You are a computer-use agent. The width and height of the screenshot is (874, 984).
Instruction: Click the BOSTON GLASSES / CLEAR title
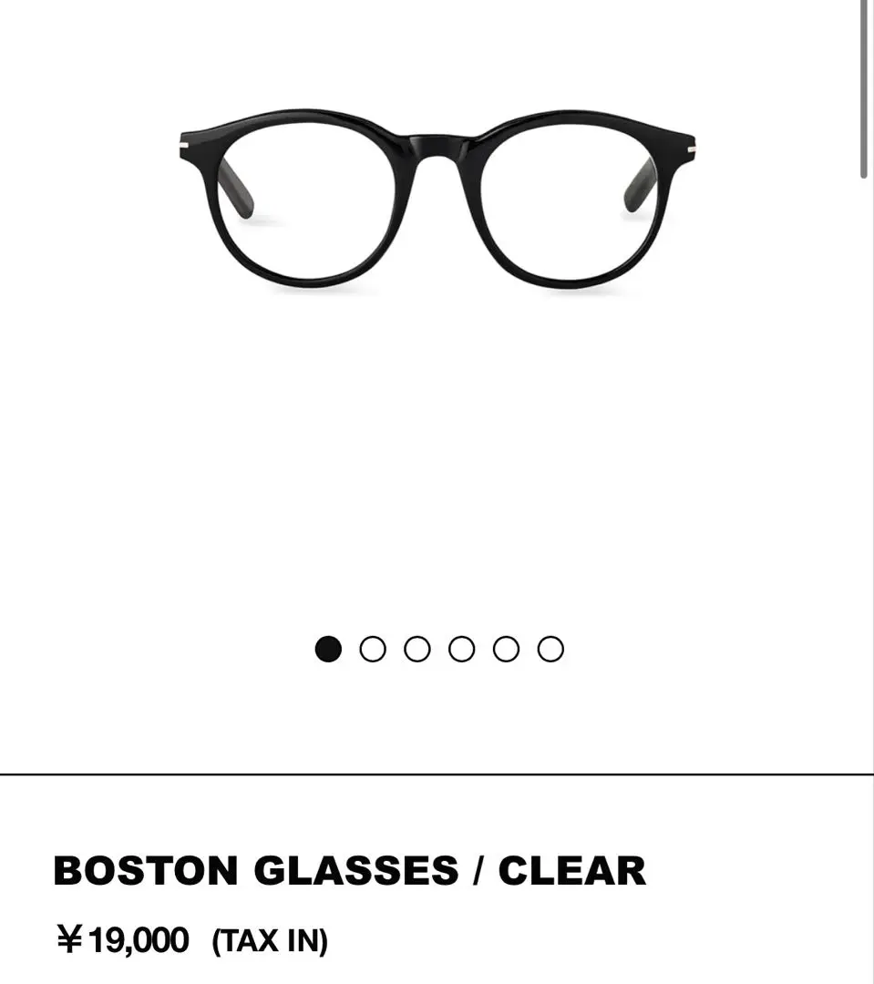(350, 871)
